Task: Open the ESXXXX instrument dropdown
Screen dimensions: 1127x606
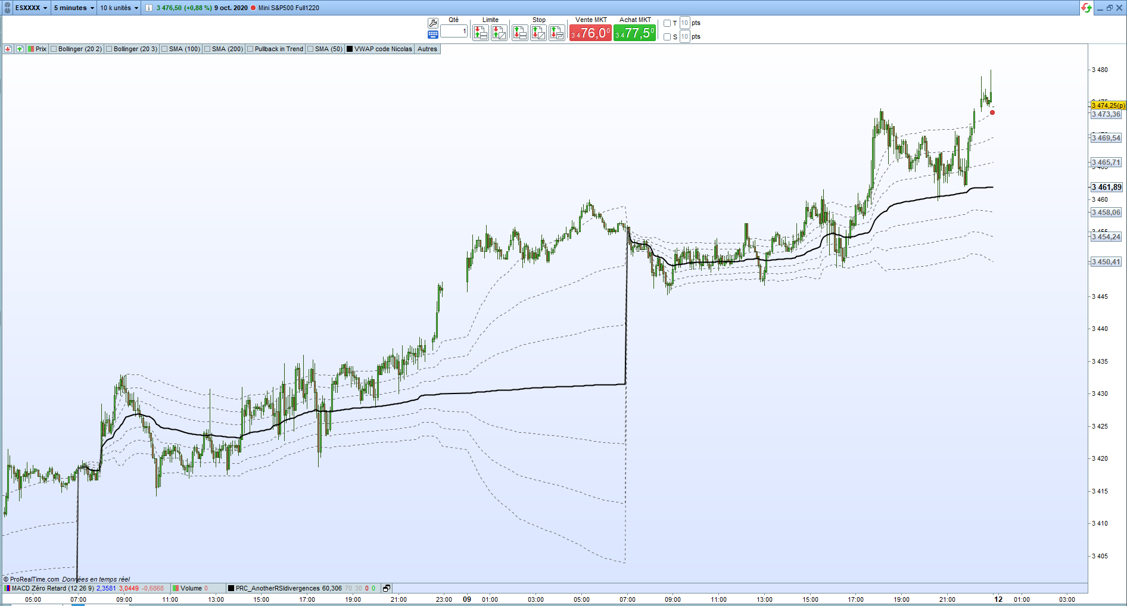Action: 32,8
